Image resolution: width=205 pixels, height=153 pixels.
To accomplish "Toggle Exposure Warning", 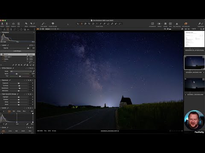I will (177, 24).
